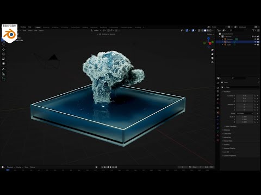Open the XYZ Euler rotation mode dropdown
This screenshot has width=261, height=195.
tap(245, 113)
